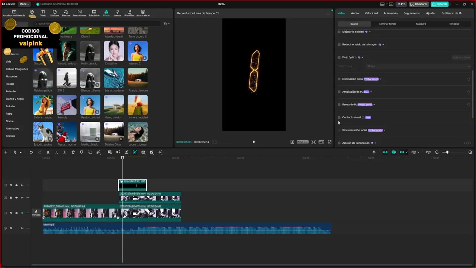Viewport: 476px width, 268px height.
Task: Enable the Contacto visual checkbox
Action: [x=339, y=117]
